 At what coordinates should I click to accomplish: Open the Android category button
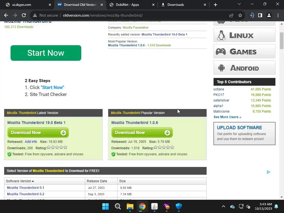pyautogui.click(x=244, y=68)
